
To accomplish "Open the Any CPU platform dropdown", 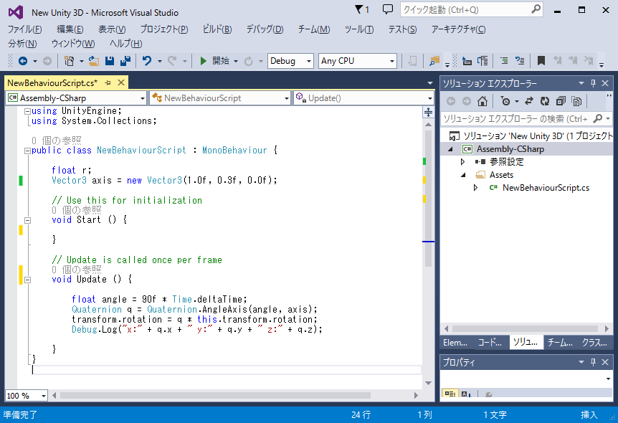I will [x=357, y=61].
